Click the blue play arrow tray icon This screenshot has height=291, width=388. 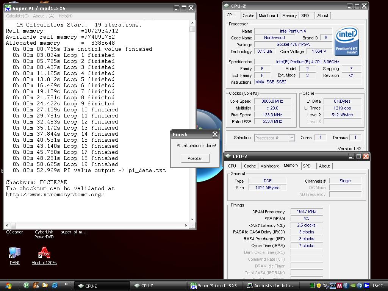pyautogui.click(x=366, y=286)
